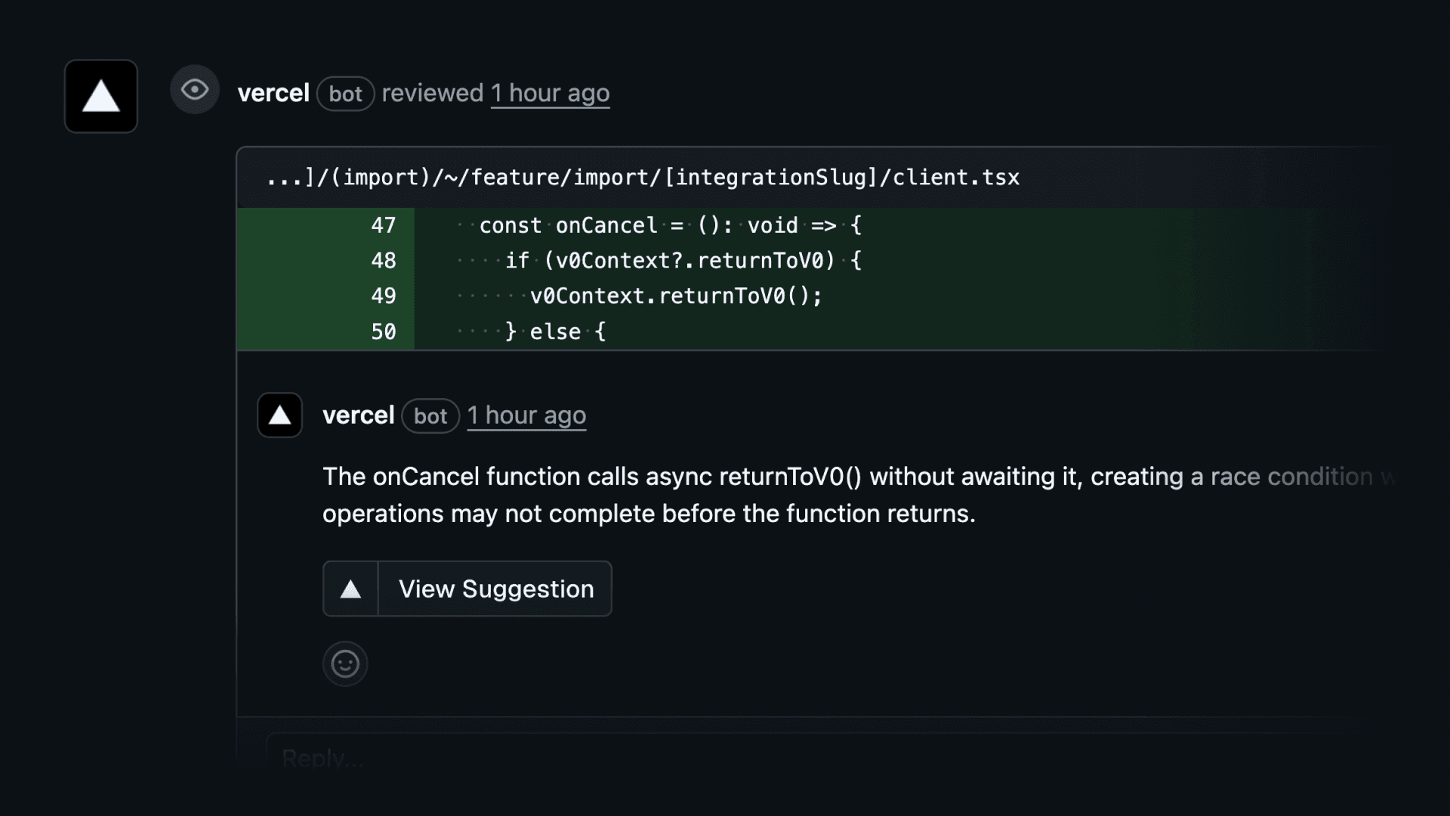The height and width of the screenshot is (816, 1450).
Task: Select line number 49 in diff
Action: [383, 296]
